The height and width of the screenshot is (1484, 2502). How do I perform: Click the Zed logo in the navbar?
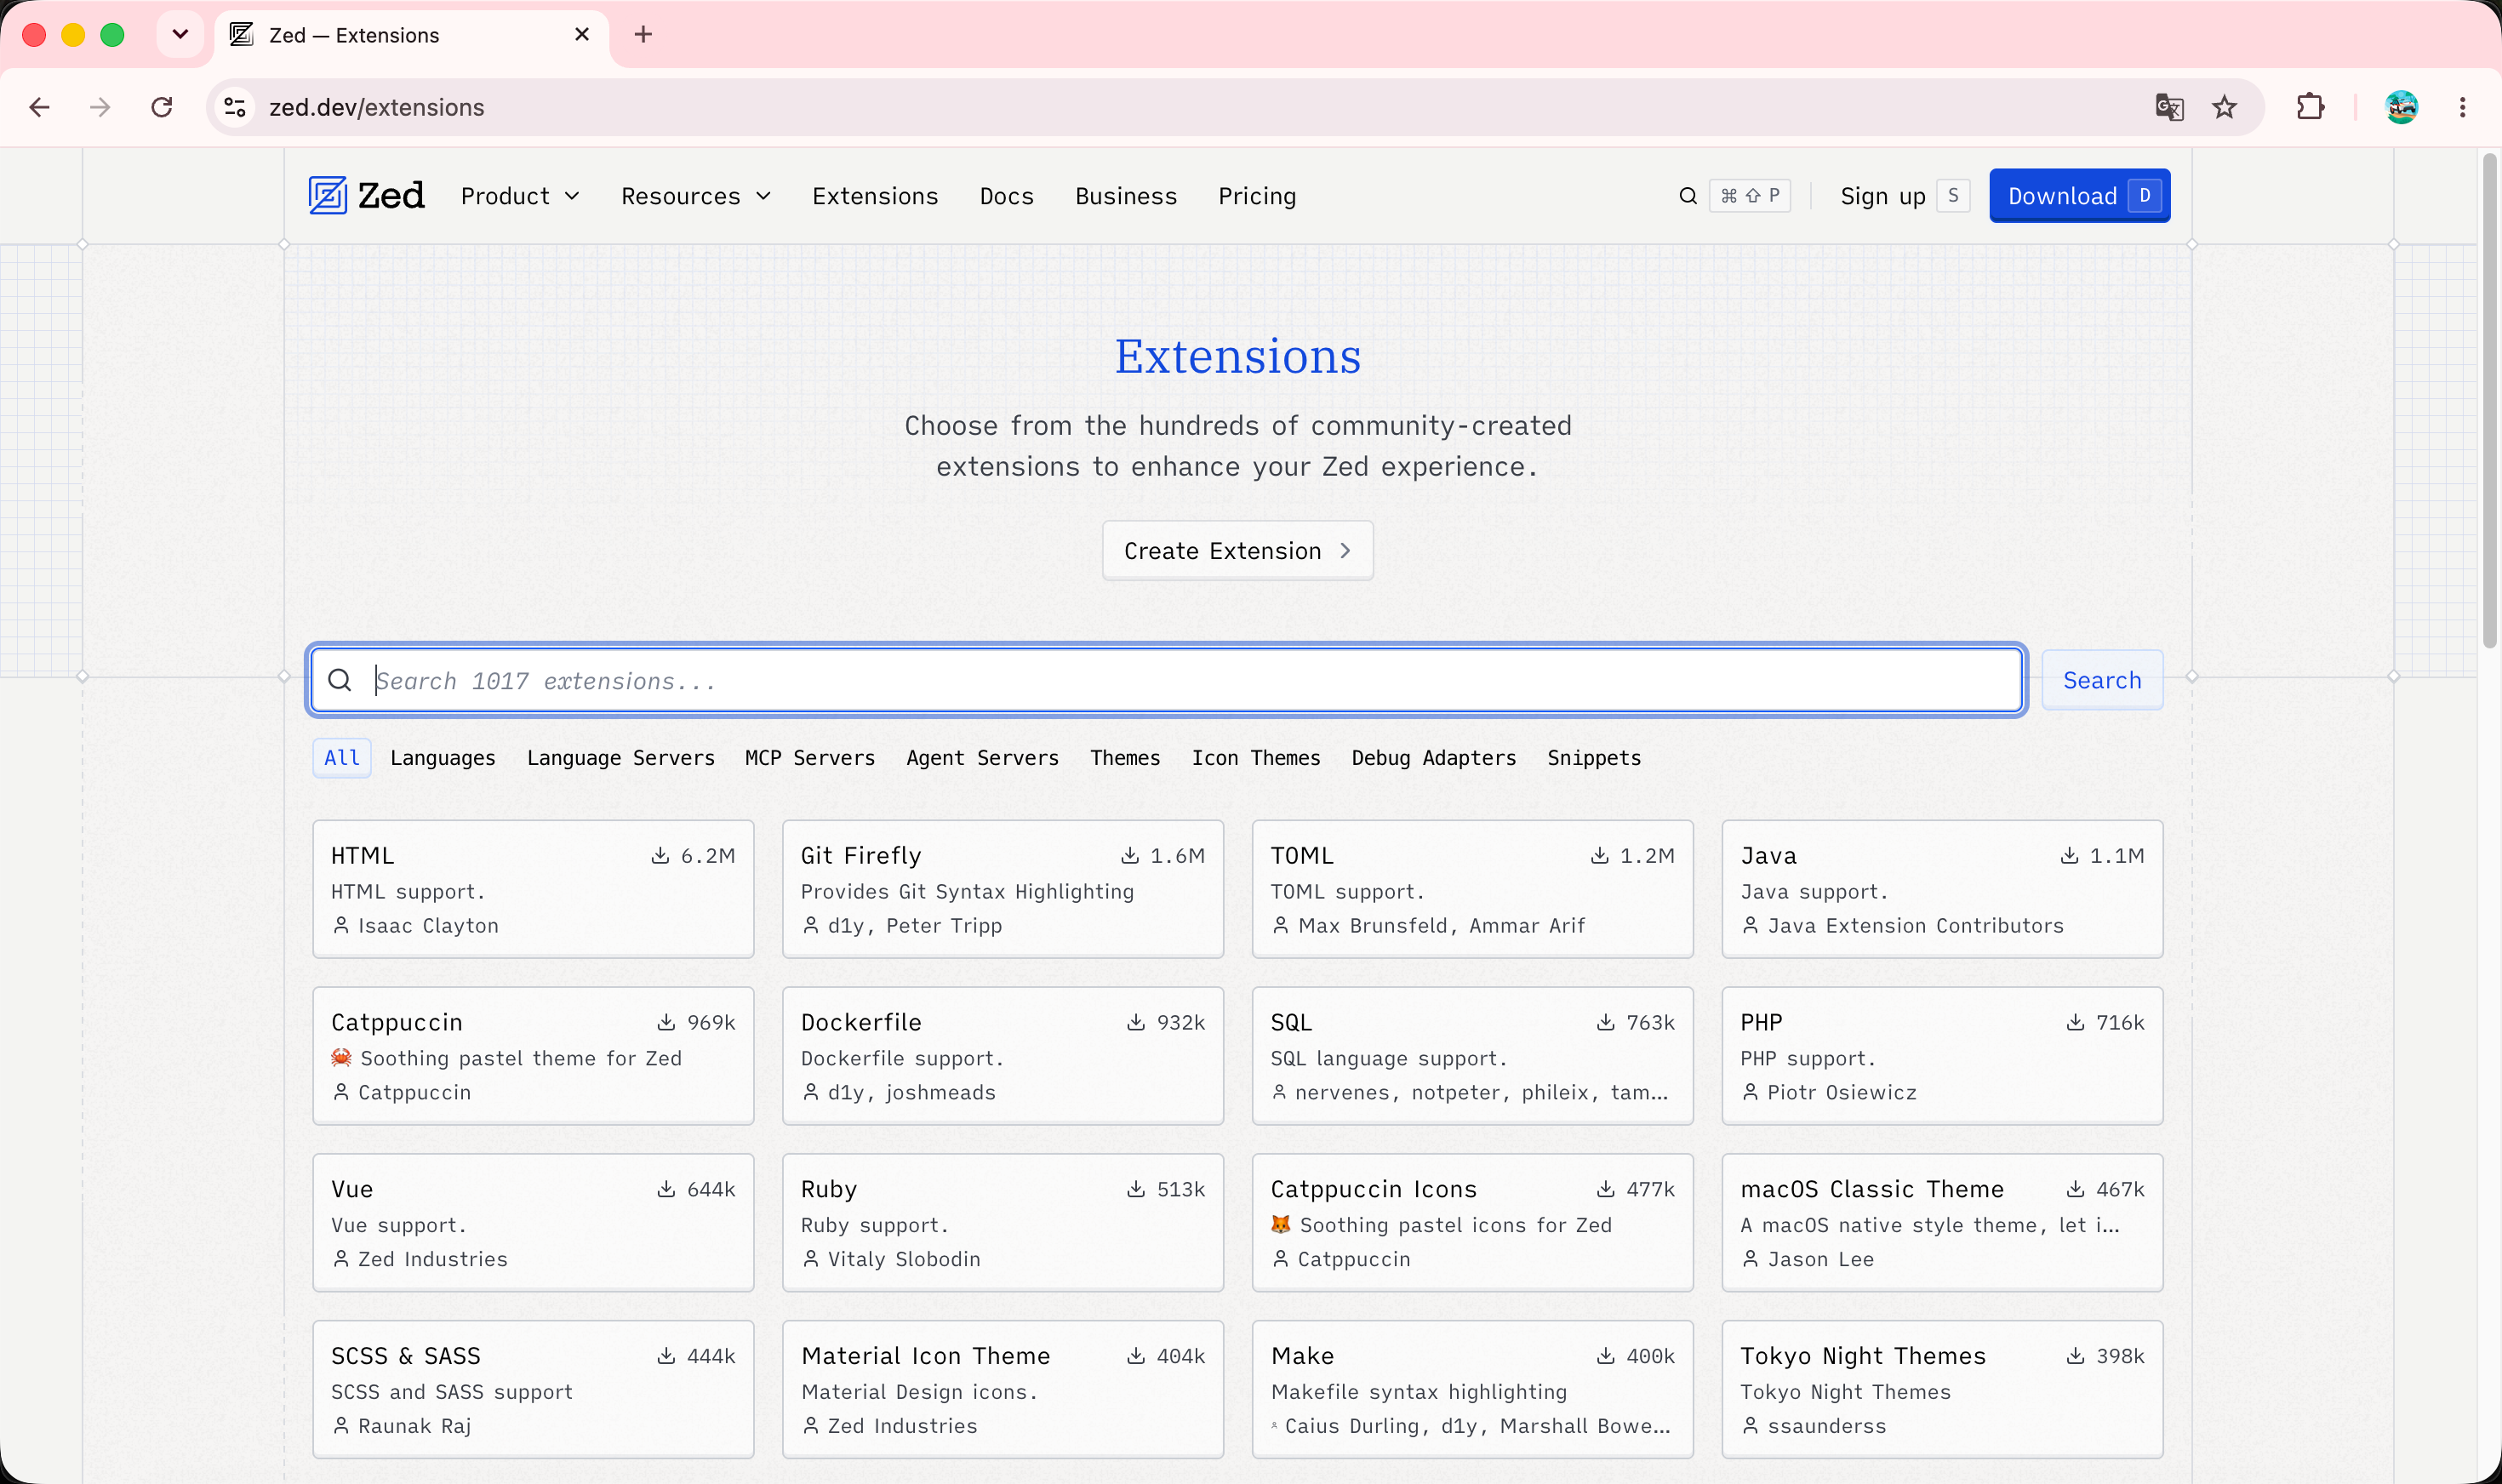click(366, 196)
